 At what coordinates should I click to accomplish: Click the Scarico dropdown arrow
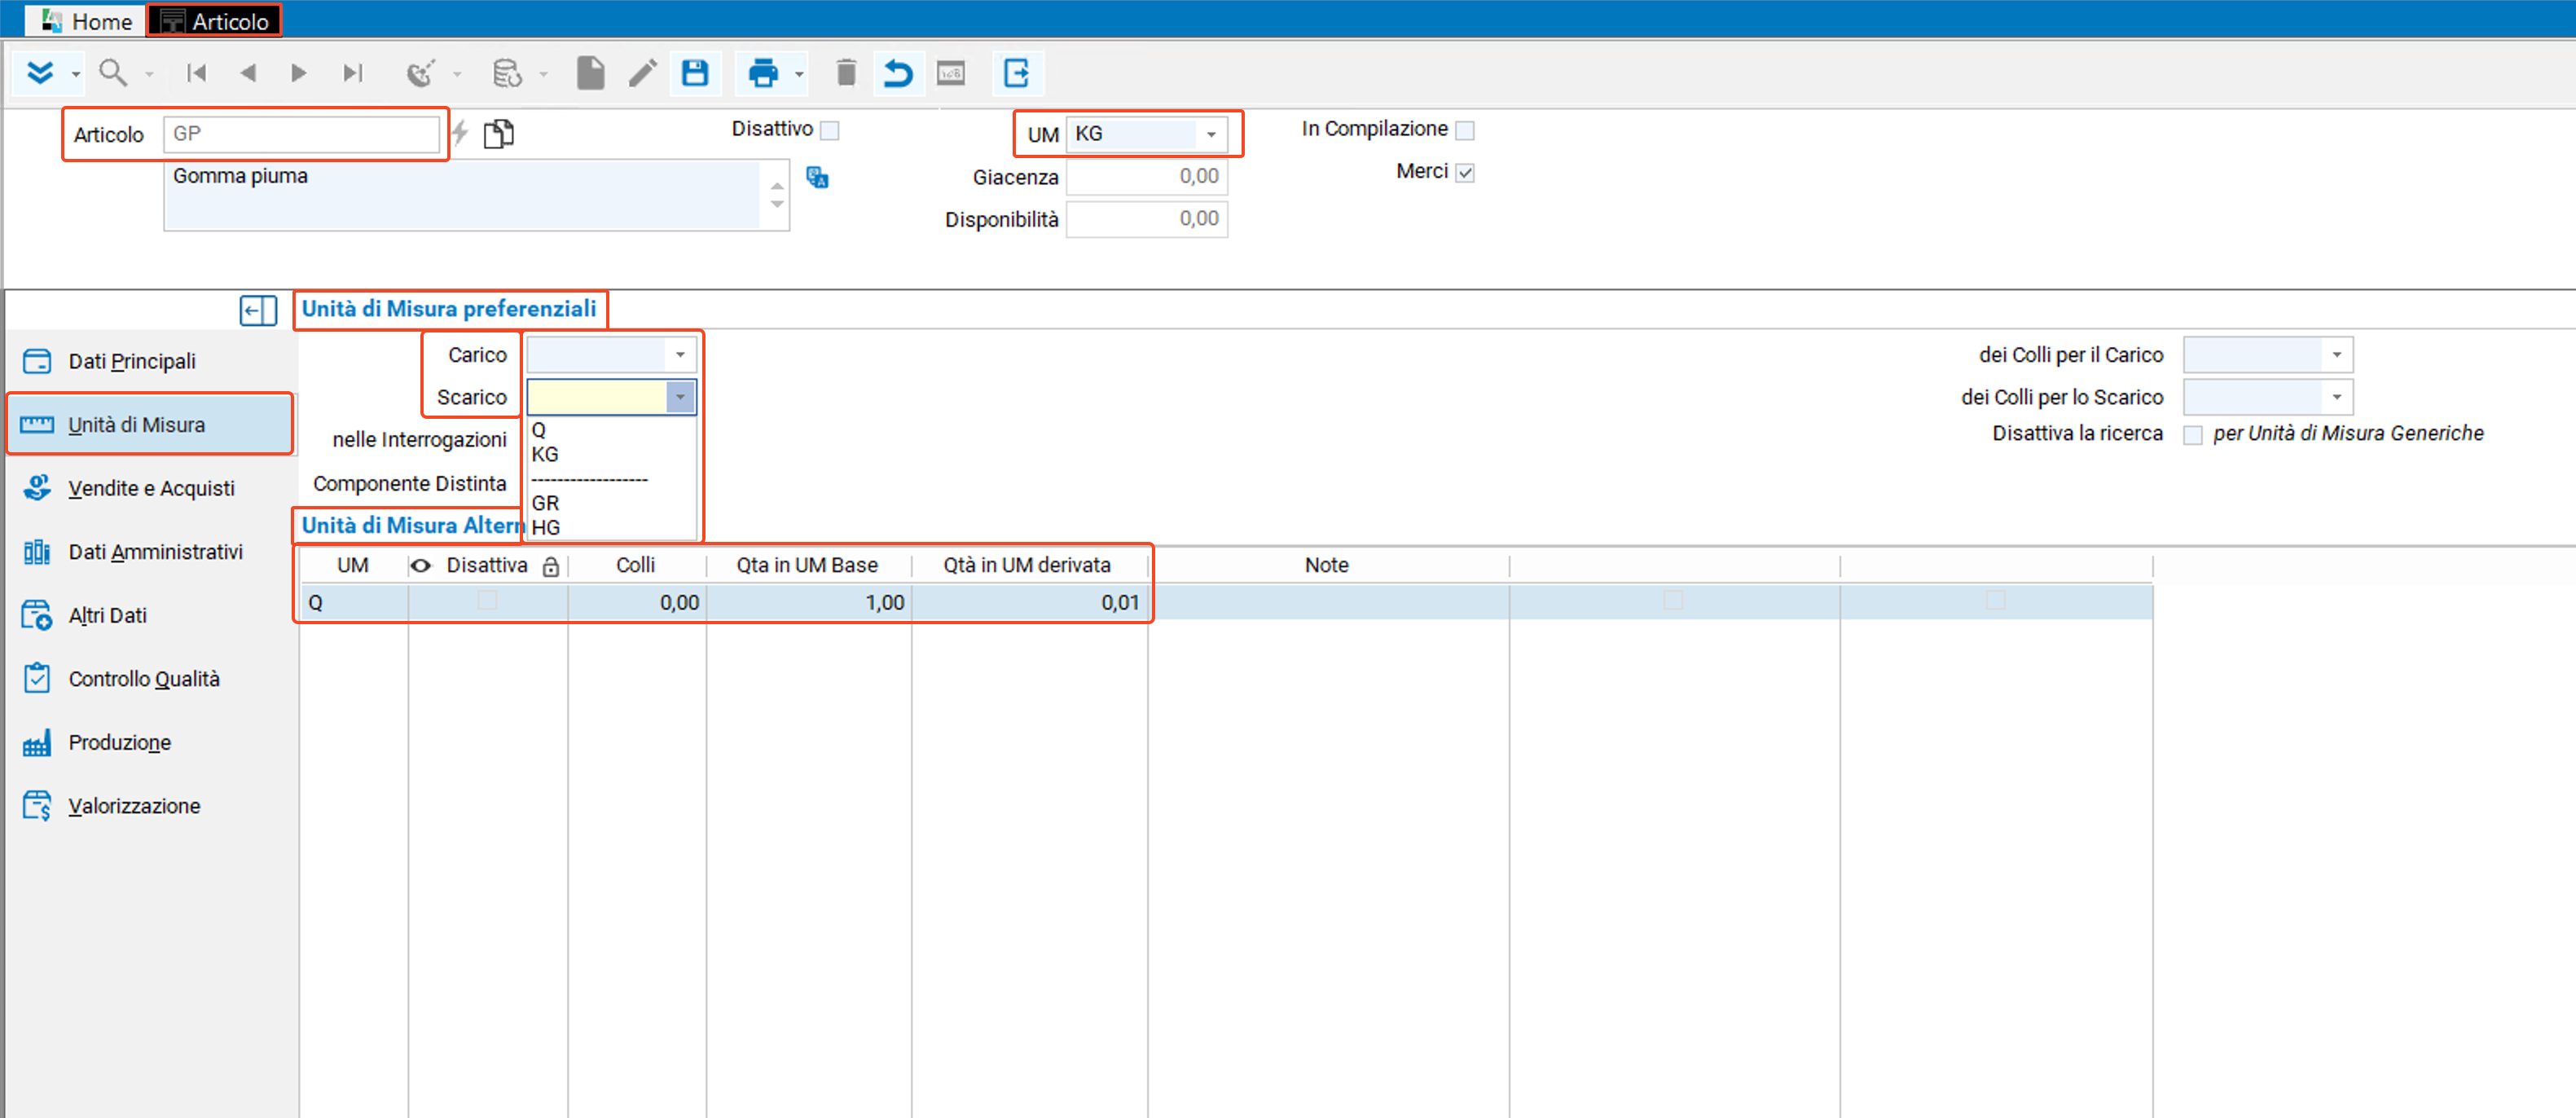[x=680, y=398]
